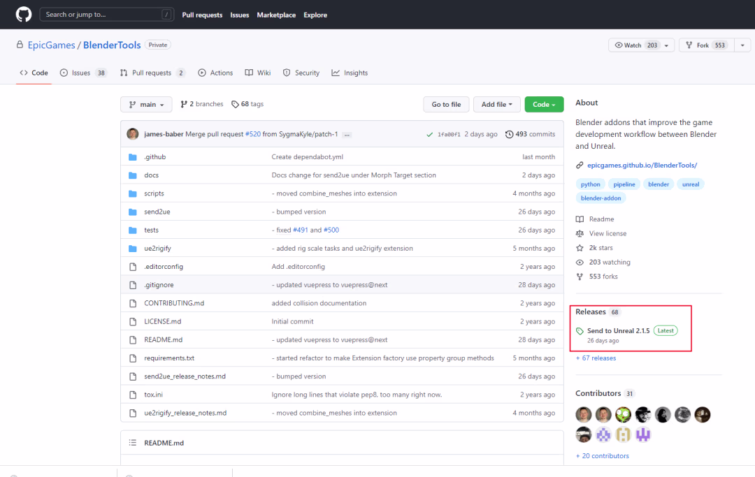Screen dimensions: 755x477
Task: Open the Watch options dropdown arrow
Action: pos(666,45)
